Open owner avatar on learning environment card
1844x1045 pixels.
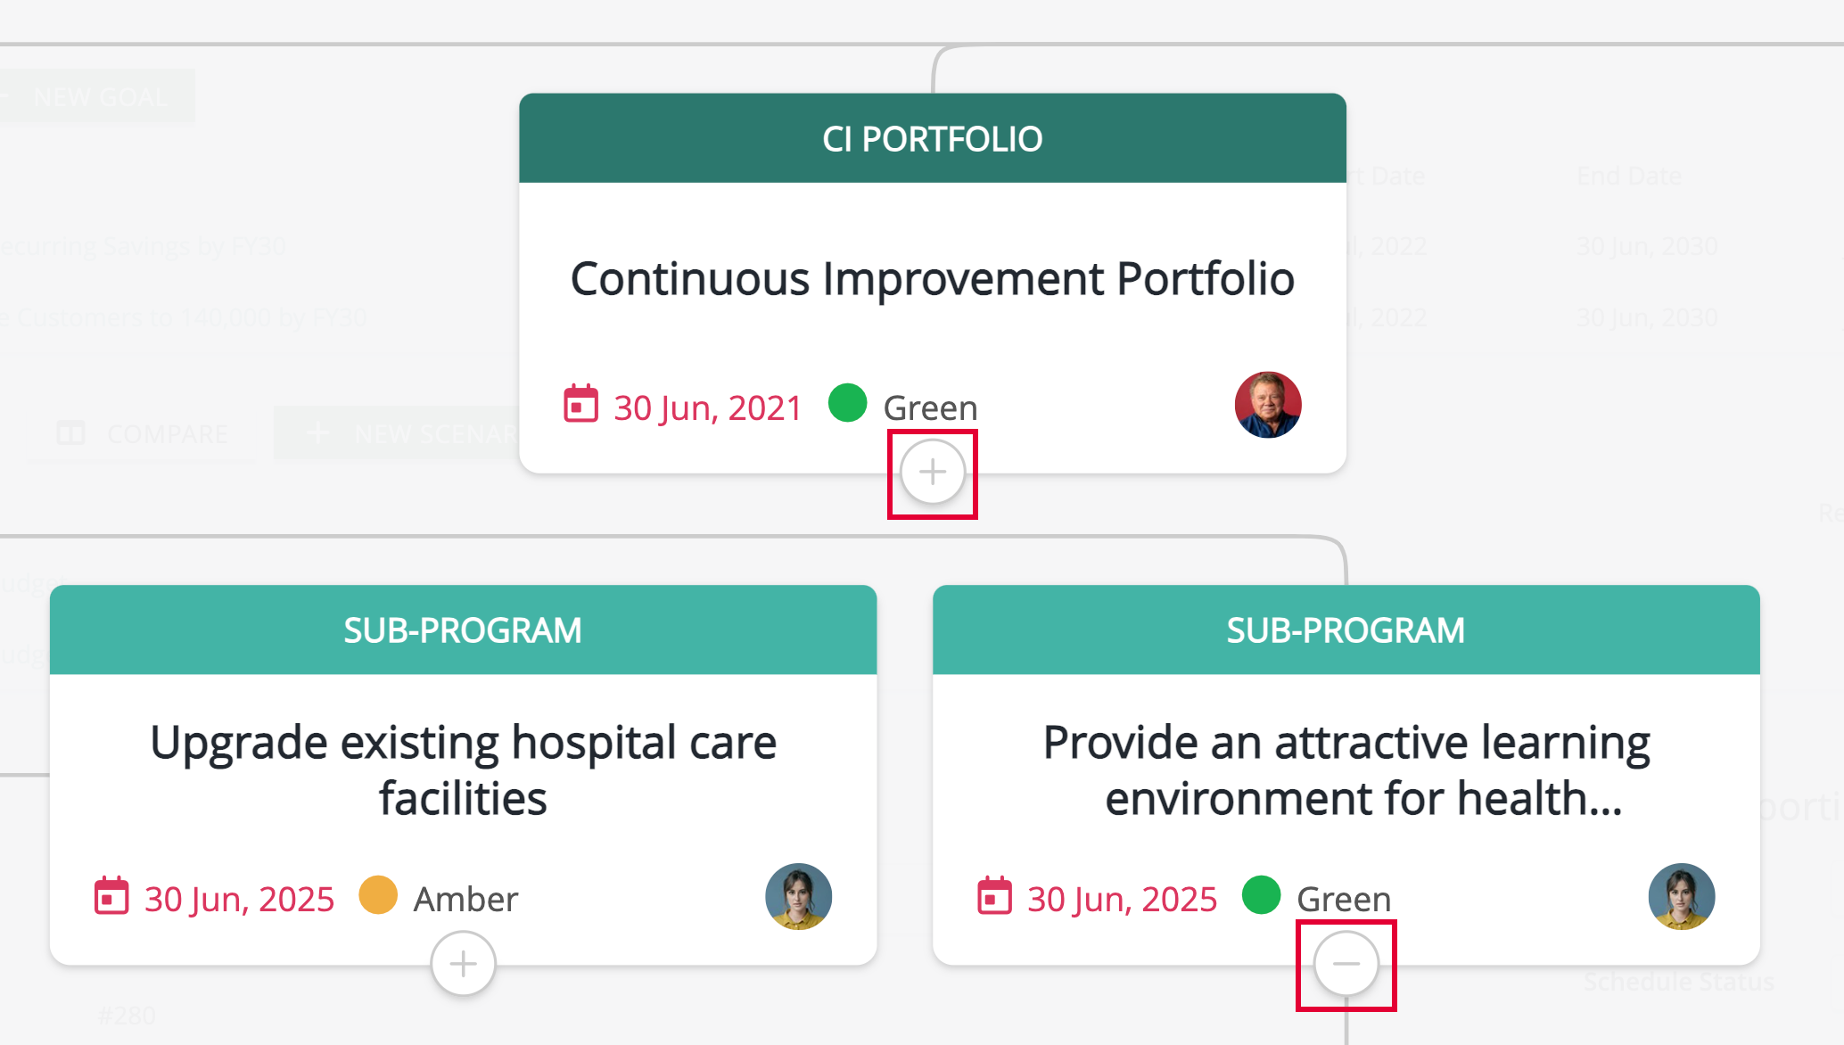tap(1681, 896)
